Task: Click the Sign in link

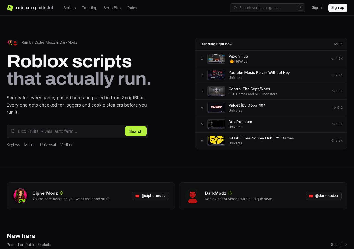Action: click(317, 7)
